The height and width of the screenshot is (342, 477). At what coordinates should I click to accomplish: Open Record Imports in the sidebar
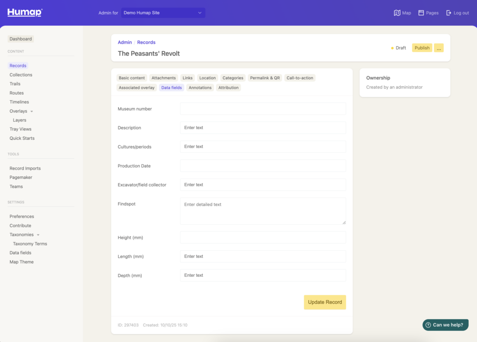(25, 168)
